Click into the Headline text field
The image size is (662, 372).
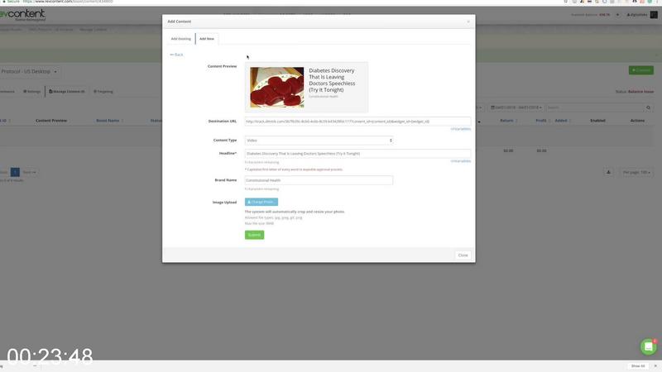[357, 154]
